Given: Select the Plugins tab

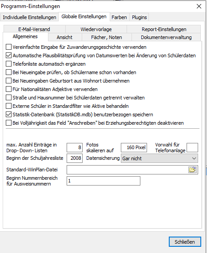Looking at the screenshot, I should click(x=139, y=17).
